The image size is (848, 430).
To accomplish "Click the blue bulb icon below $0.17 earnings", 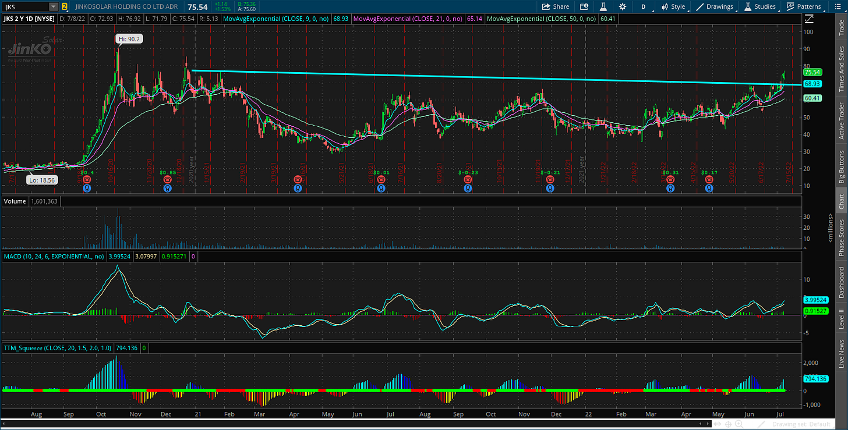I will (709, 188).
